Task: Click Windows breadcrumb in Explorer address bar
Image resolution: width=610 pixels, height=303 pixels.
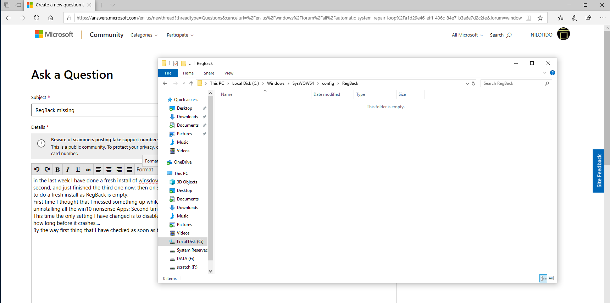Action: [276, 83]
